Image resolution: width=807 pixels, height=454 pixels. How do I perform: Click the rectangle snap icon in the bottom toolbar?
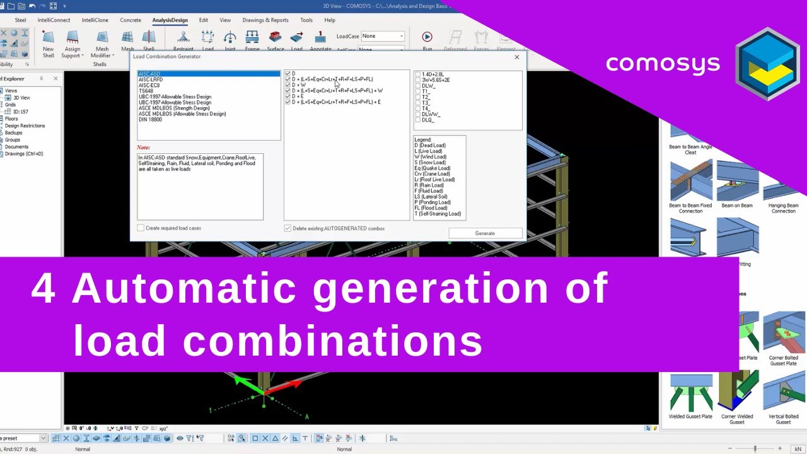click(255, 438)
